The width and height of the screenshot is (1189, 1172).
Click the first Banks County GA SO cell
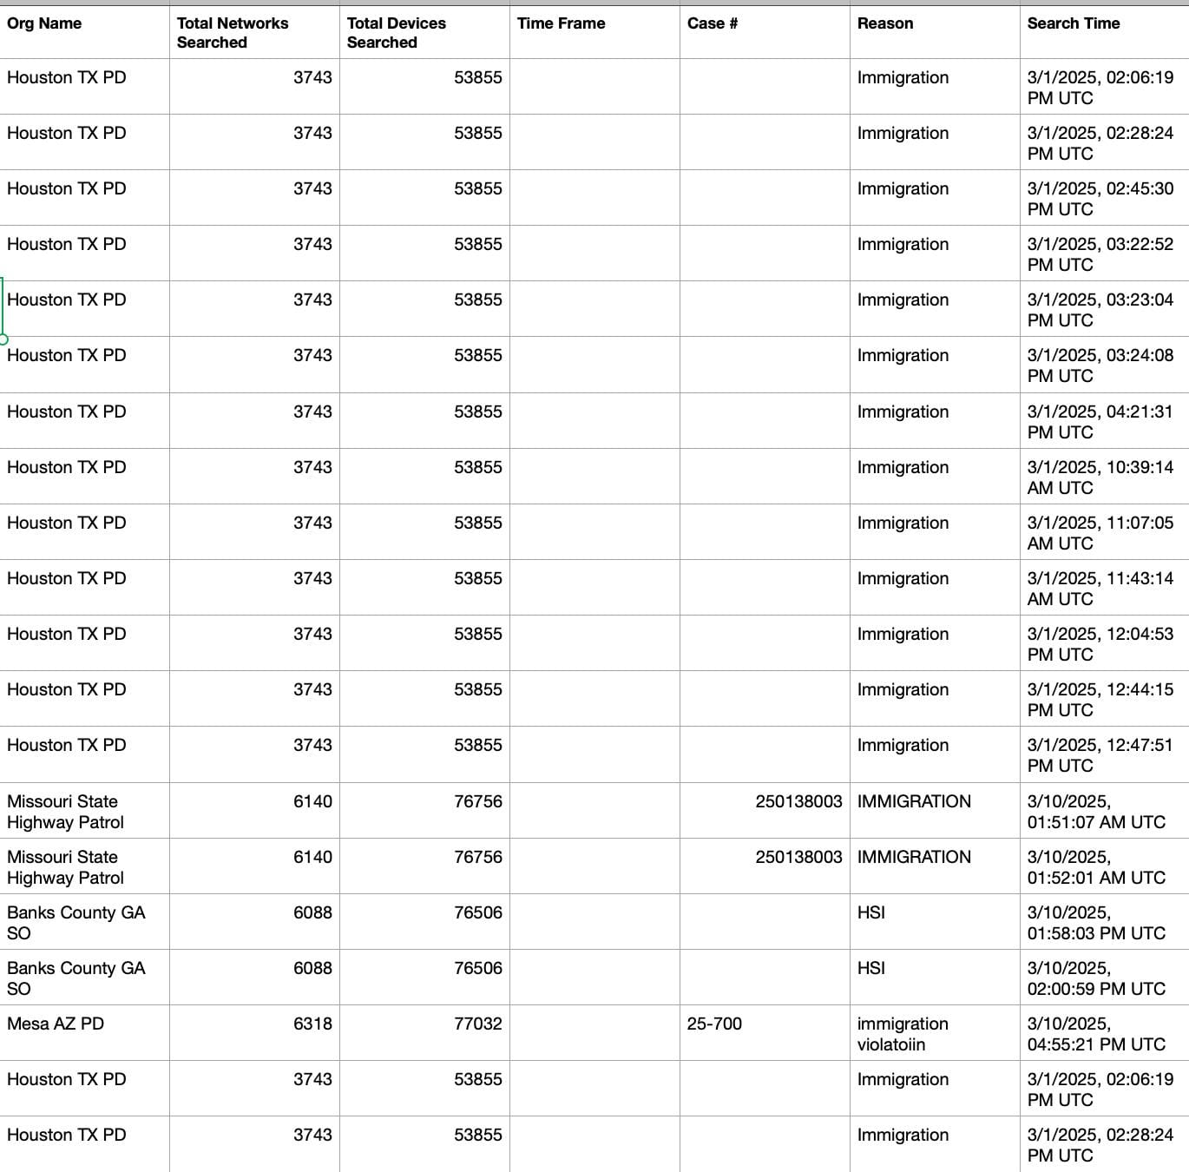pos(84,922)
